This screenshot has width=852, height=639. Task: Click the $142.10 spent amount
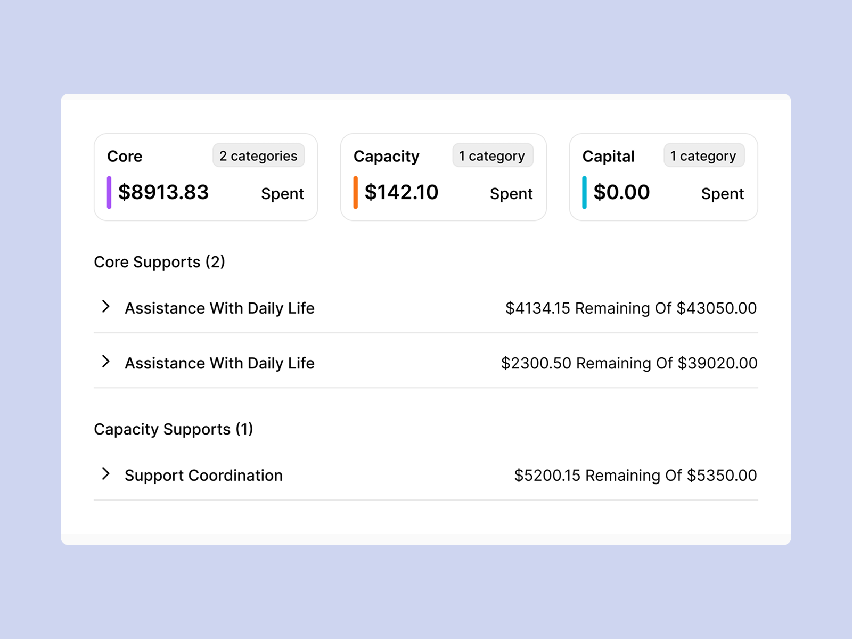click(402, 192)
